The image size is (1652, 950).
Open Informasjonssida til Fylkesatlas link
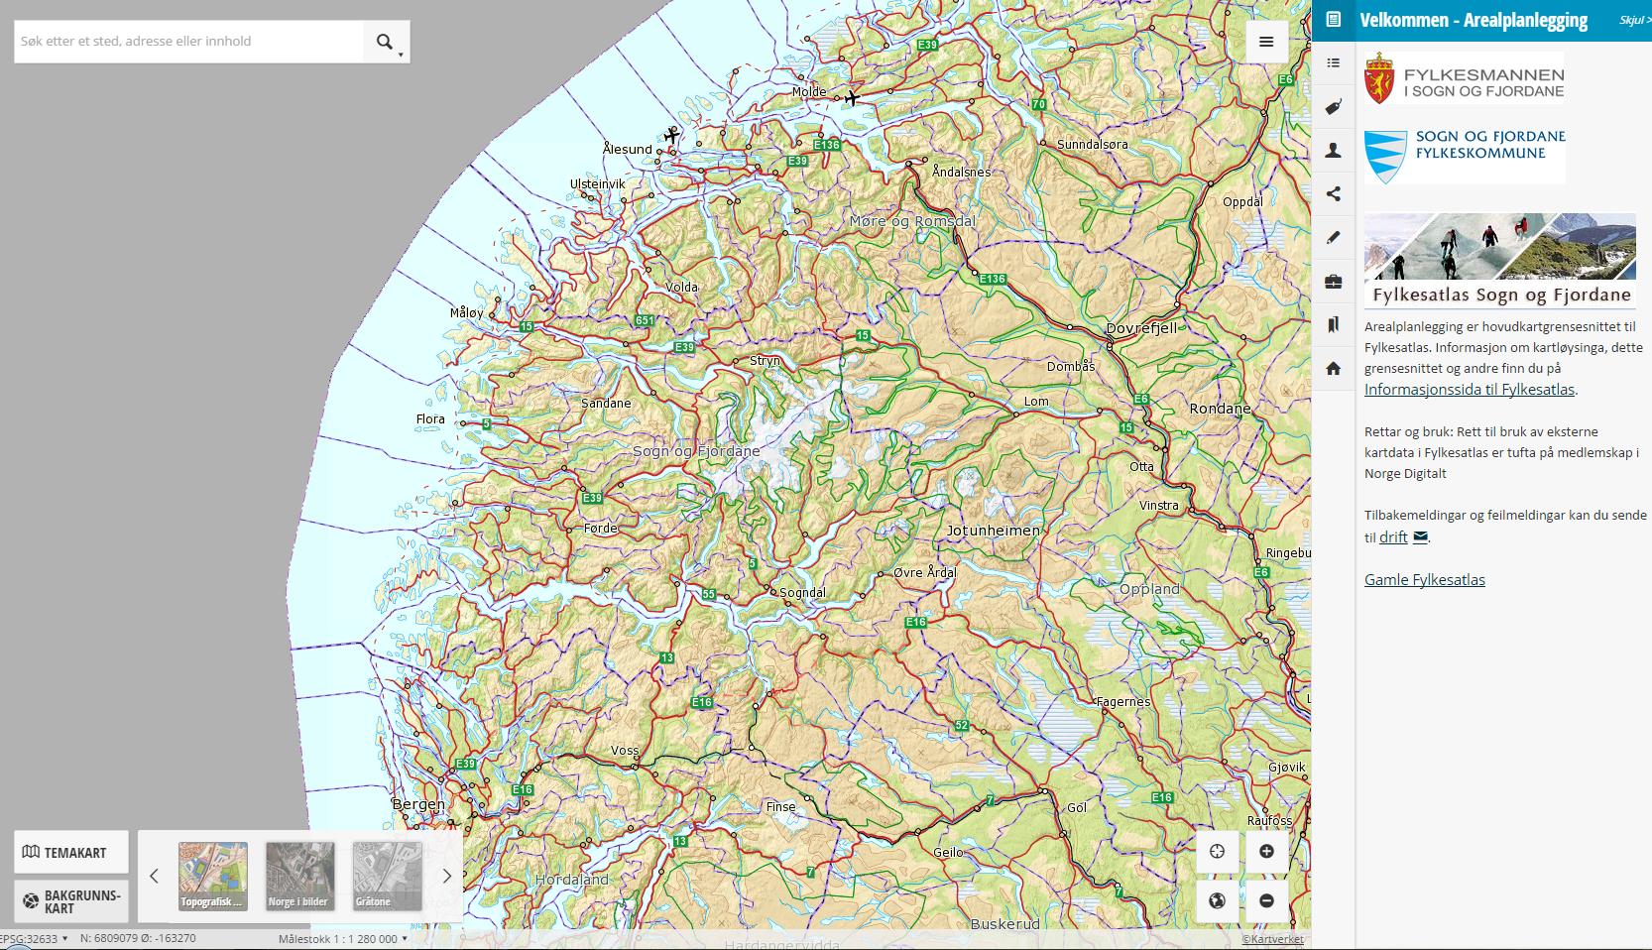1469,389
